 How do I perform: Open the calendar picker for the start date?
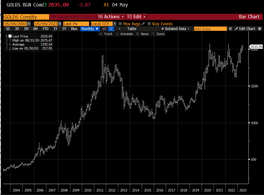29,24
